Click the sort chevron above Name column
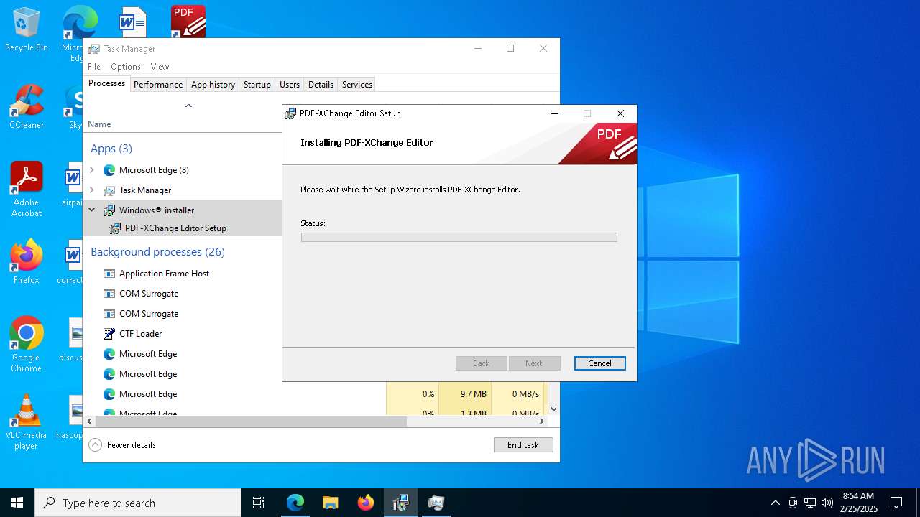 point(188,106)
